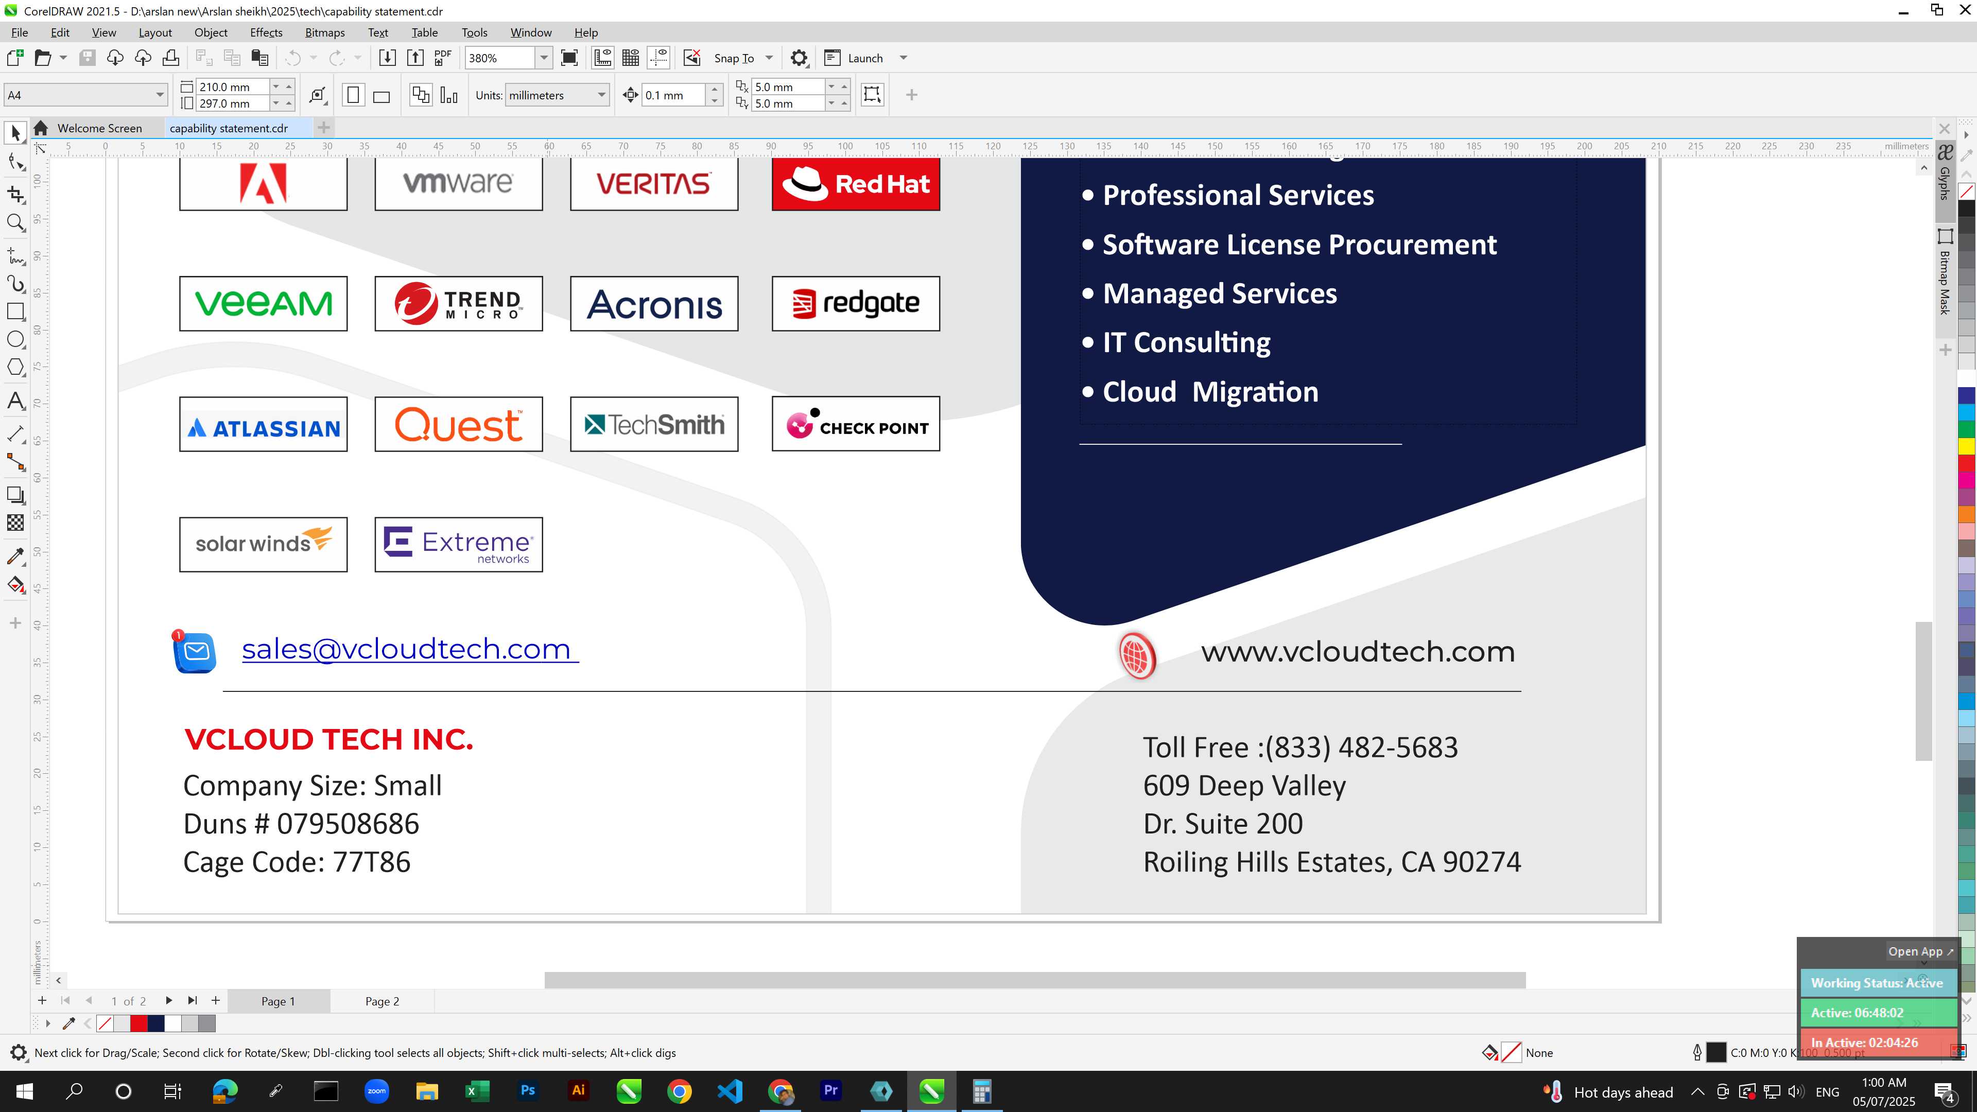Click the Export icon

[x=415, y=58]
